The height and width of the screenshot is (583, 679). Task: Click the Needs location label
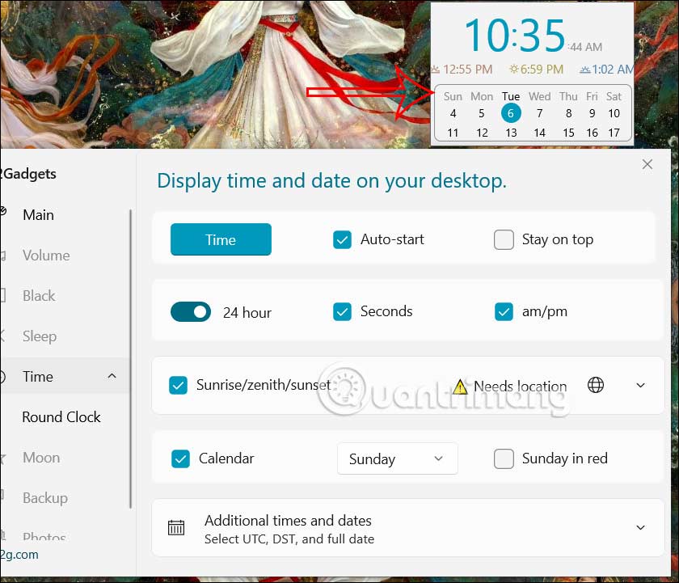pos(520,386)
